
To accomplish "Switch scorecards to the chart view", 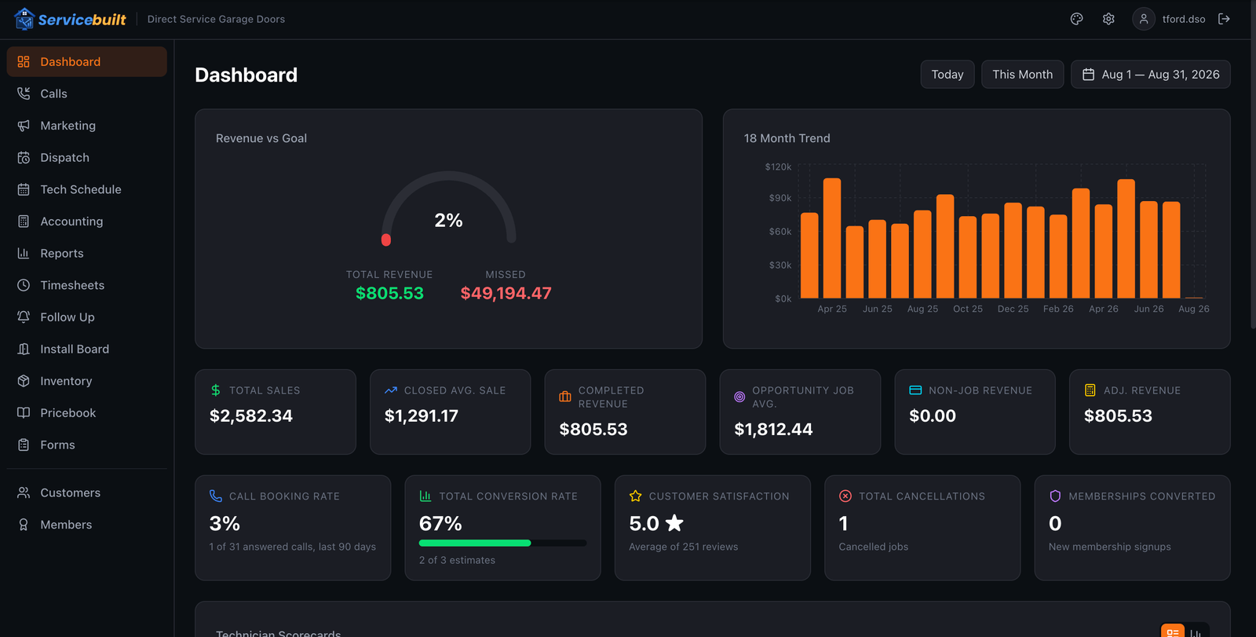I will 1196,632.
